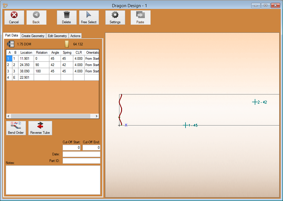The image size is (283, 201).
Task: Click the B column header
Action: point(15,53)
